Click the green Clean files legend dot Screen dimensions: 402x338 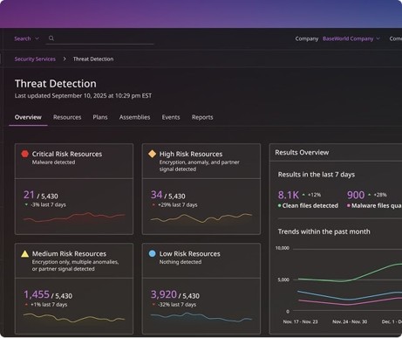280,205
